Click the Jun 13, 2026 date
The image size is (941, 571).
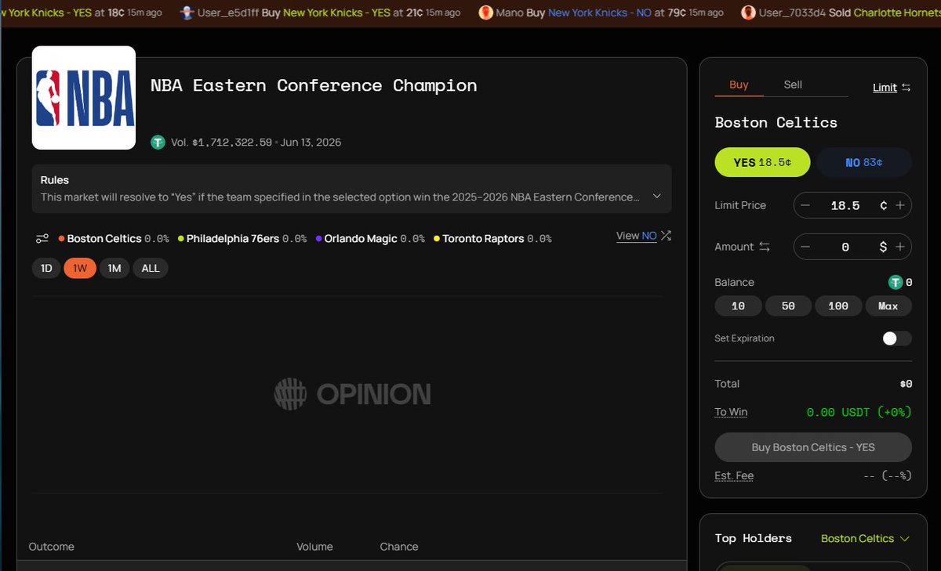(x=311, y=143)
